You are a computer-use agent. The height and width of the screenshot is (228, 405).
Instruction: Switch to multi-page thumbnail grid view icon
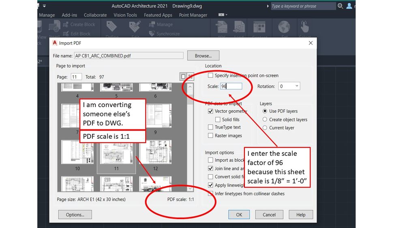pos(191,77)
